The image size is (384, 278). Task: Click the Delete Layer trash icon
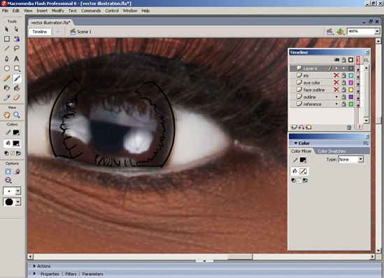[349, 127]
